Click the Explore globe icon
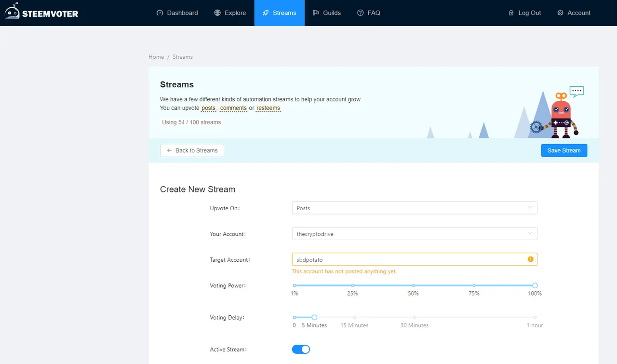This screenshot has height=364, width=617. coord(218,13)
